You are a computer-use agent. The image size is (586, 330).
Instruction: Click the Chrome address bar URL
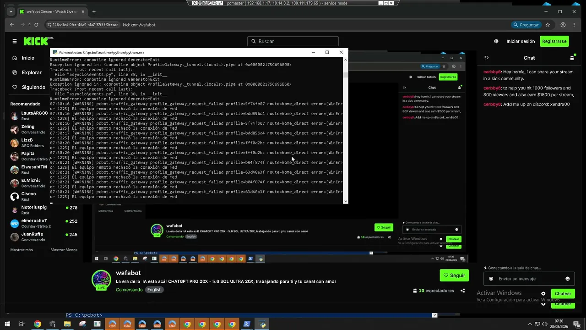coord(139,25)
